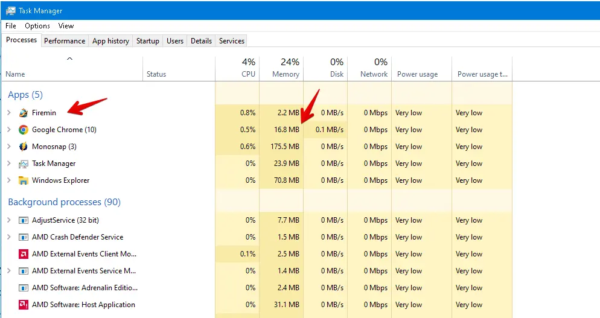Sort by Power usage trend column header
Viewport: 600px width, 318px height.
point(482,69)
